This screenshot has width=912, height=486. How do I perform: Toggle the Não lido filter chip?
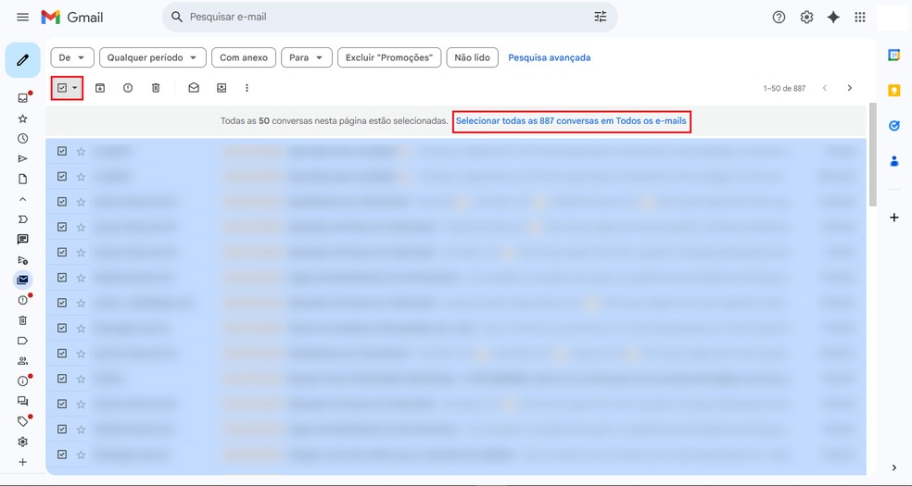click(473, 57)
